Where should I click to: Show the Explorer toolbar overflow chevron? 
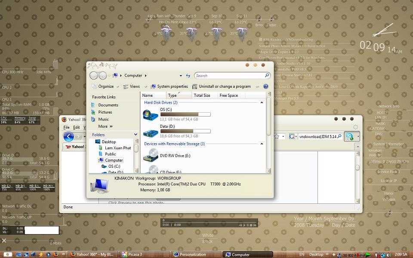[x=258, y=86]
